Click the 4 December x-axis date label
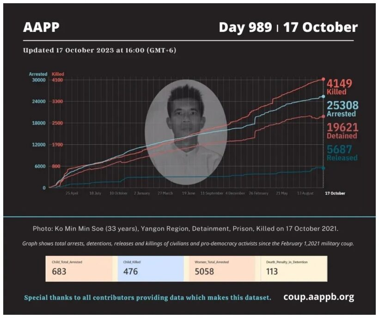This screenshot has height=318, width=379. [235, 193]
